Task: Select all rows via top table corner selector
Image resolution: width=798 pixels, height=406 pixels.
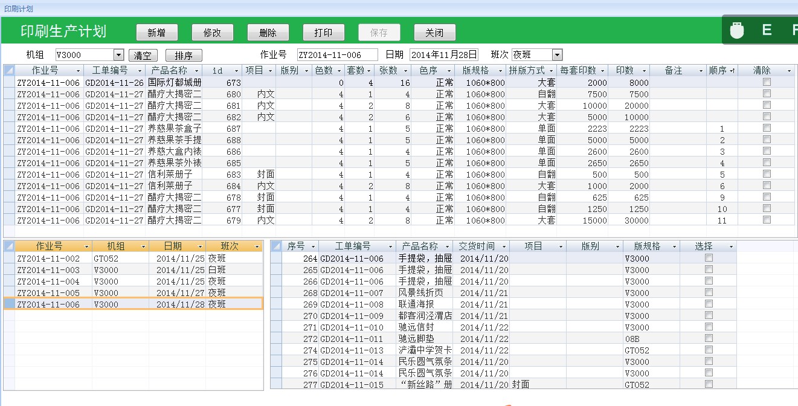Action: click(x=9, y=71)
